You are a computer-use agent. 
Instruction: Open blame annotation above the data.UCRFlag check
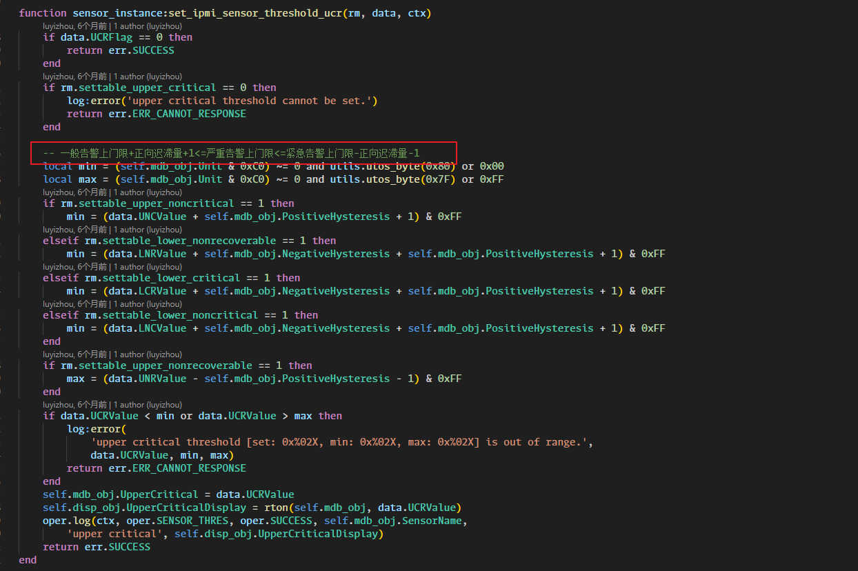pyautogui.click(x=112, y=26)
